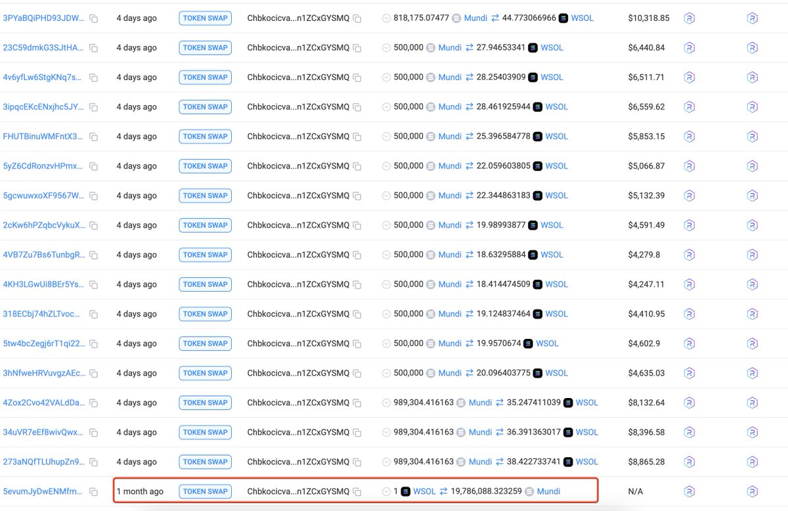Image resolution: width=788 pixels, height=511 pixels.
Task: Open transaction 5tw4bcZegj6rT1qi22 link
Action: click(x=43, y=344)
